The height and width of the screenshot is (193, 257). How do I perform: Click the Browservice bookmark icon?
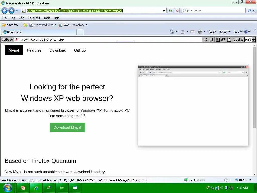(x=211, y=40)
